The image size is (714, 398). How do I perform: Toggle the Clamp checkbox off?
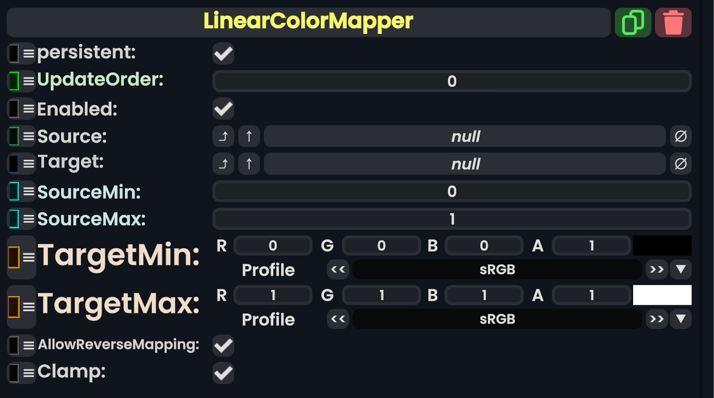[x=223, y=372]
